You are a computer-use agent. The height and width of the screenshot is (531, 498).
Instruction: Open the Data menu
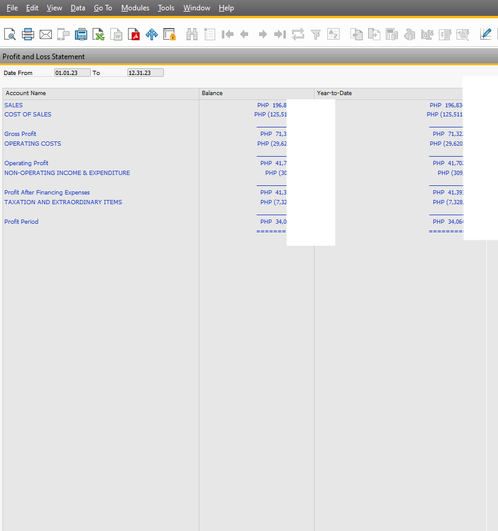[78, 8]
